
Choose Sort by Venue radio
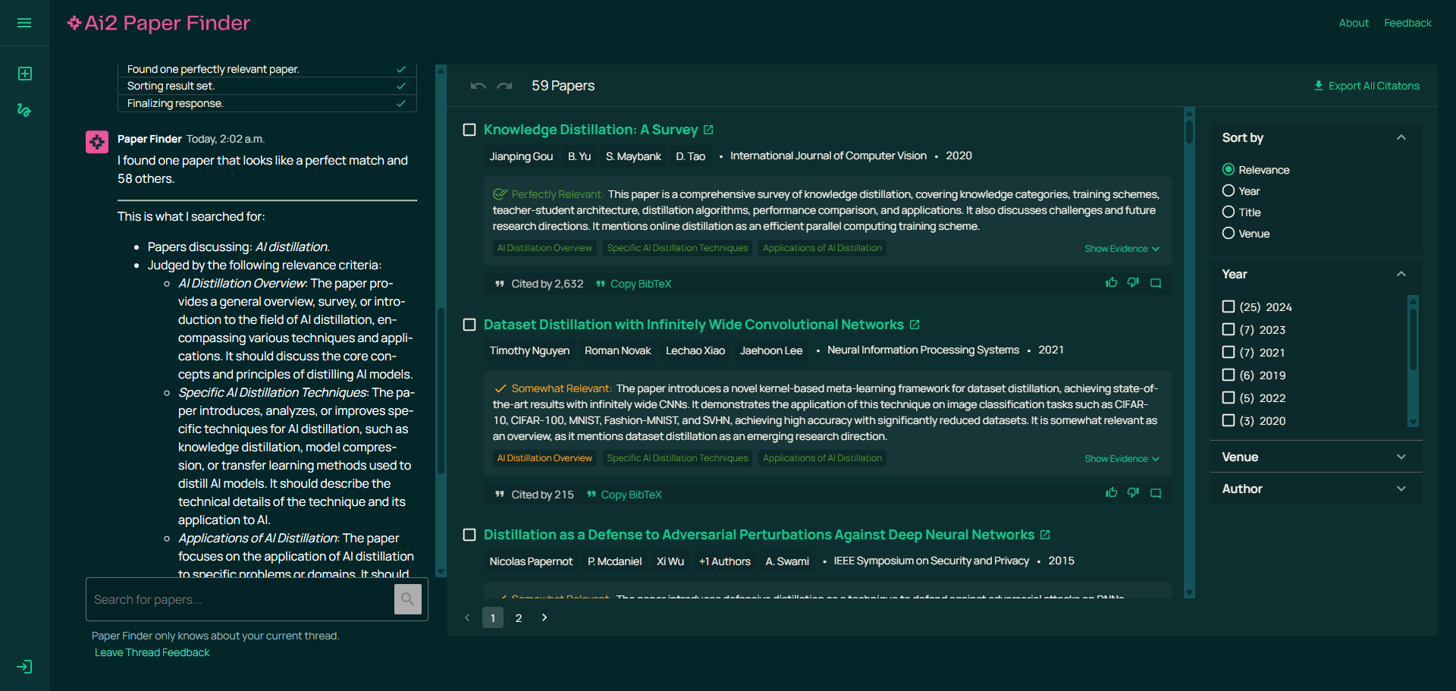pyautogui.click(x=1228, y=233)
